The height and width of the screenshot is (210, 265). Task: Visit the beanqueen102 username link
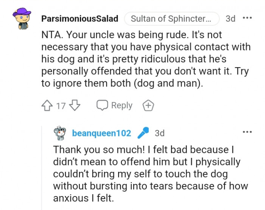(x=101, y=133)
